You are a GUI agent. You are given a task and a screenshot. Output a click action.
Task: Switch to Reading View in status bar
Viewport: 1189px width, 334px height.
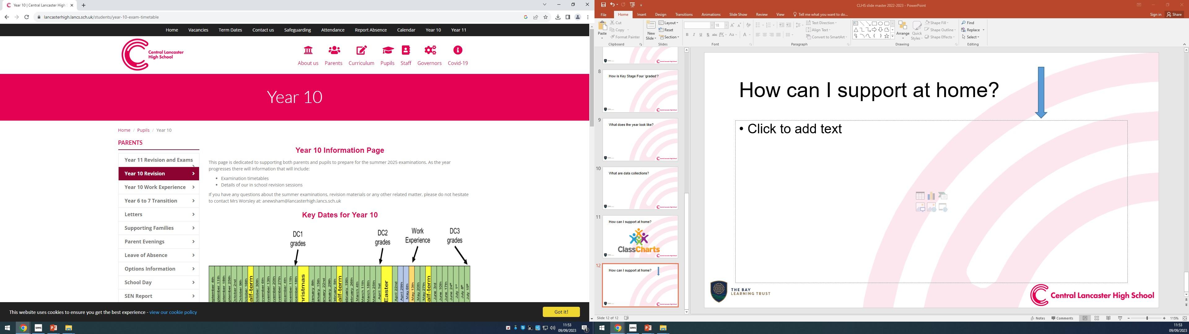click(x=1108, y=318)
